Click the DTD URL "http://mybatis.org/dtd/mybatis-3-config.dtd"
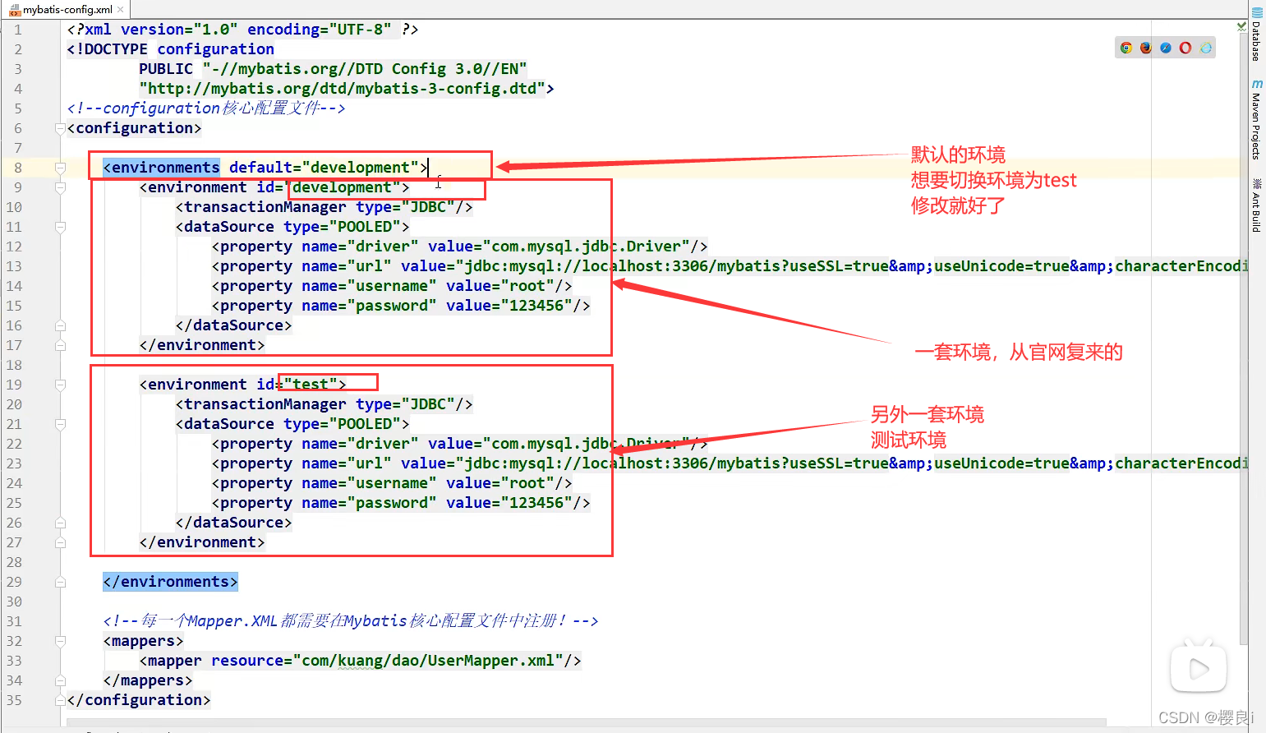Image resolution: width=1266 pixels, height=733 pixels. tap(342, 89)
